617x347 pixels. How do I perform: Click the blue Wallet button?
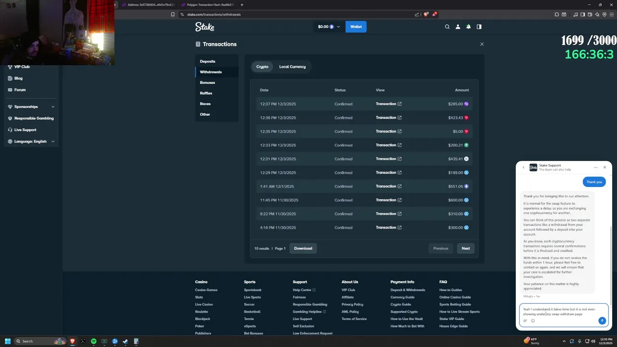[x=356, y=27]
